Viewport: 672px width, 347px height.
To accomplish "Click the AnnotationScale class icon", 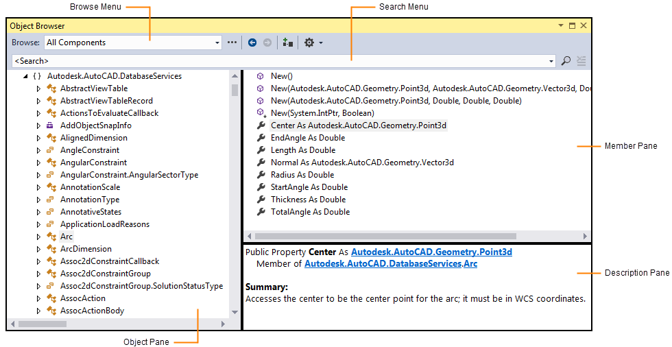I will pyautogui.click(x=51, y=187).
